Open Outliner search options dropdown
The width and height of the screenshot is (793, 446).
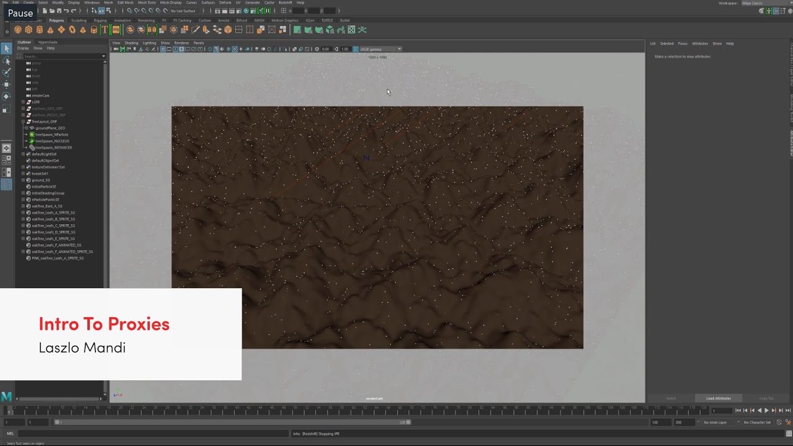103,56
